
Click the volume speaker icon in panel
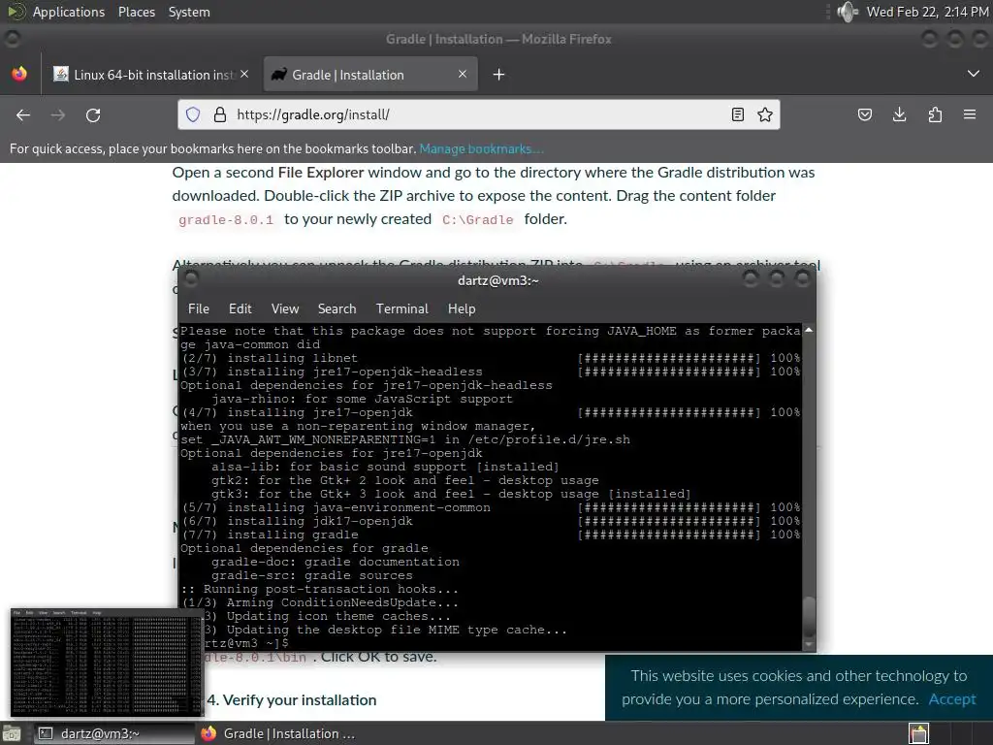[847, 12]
